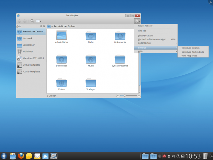The width and height of the screenshot is (213, 160).
Task: Click the red circular tray icon
Action: click(x=164, y=156)
